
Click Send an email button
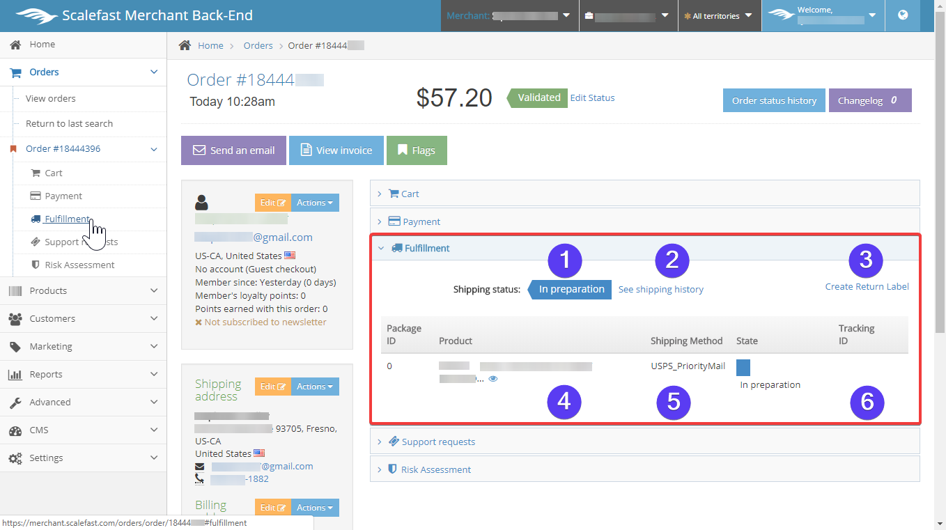233,150
